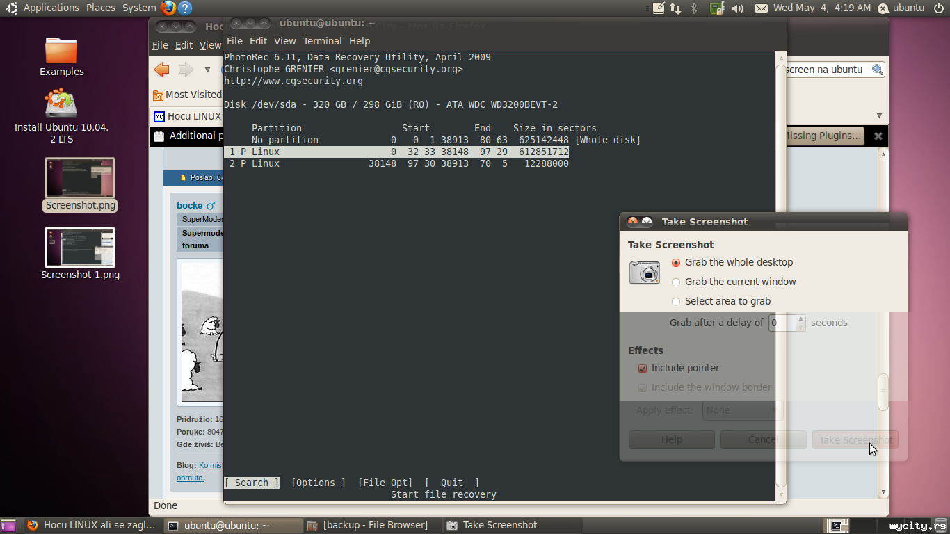Open the System menu
Screen dimensions: 950x534
(x=139, y=8)
